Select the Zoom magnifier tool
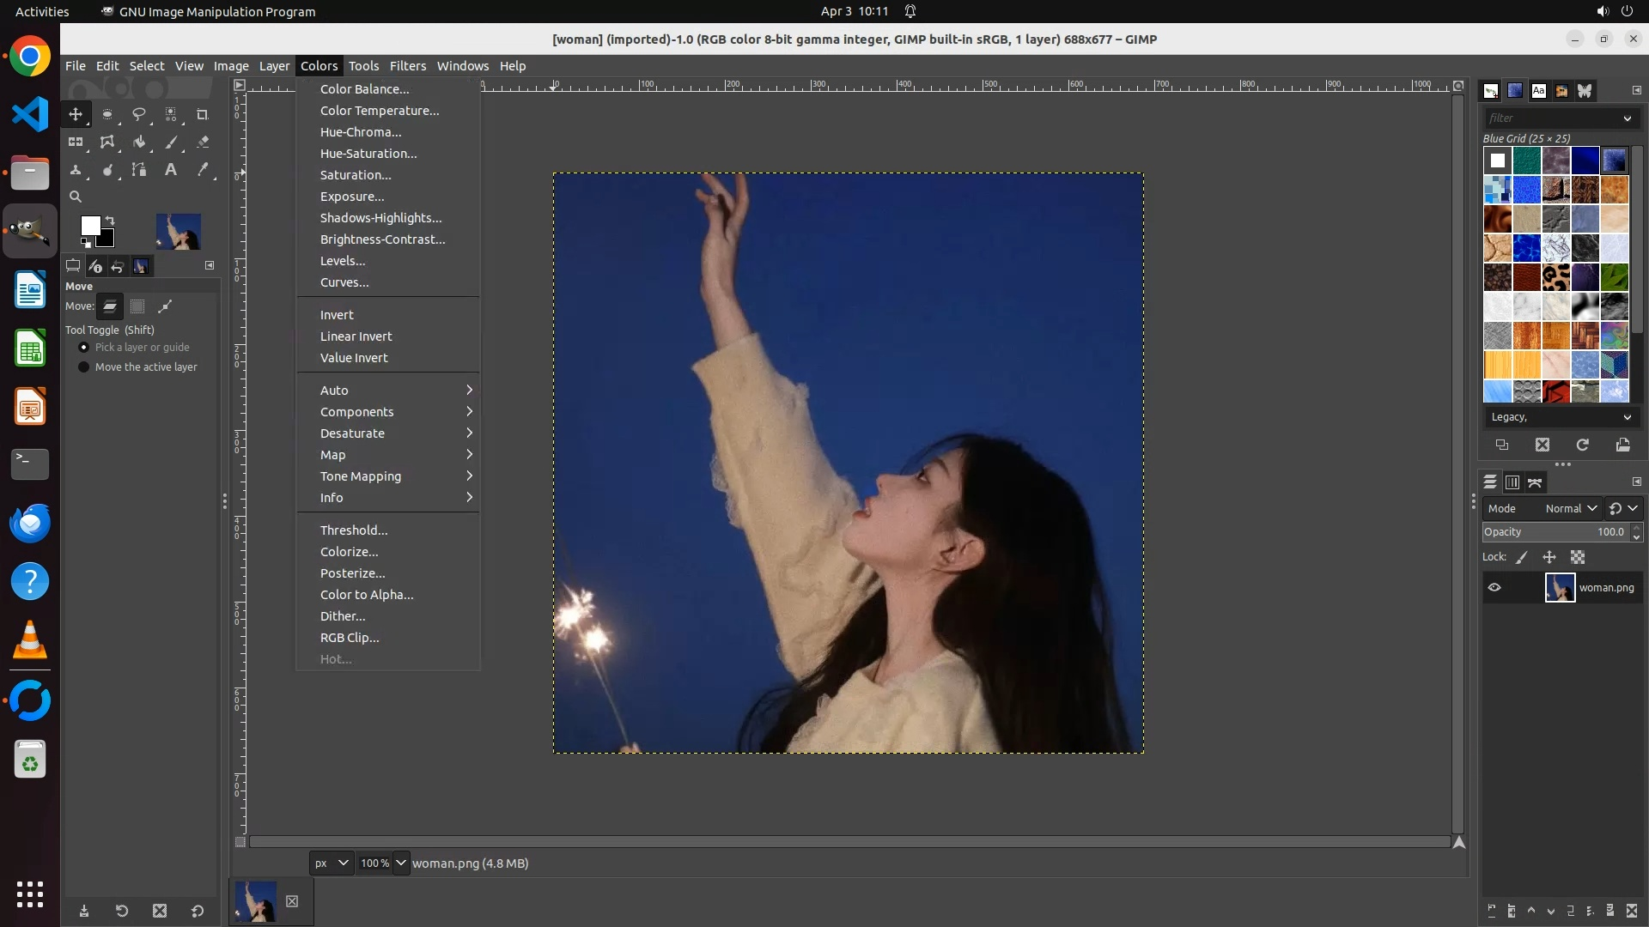The image size is (1649, 927). click(x=76, y=197)
